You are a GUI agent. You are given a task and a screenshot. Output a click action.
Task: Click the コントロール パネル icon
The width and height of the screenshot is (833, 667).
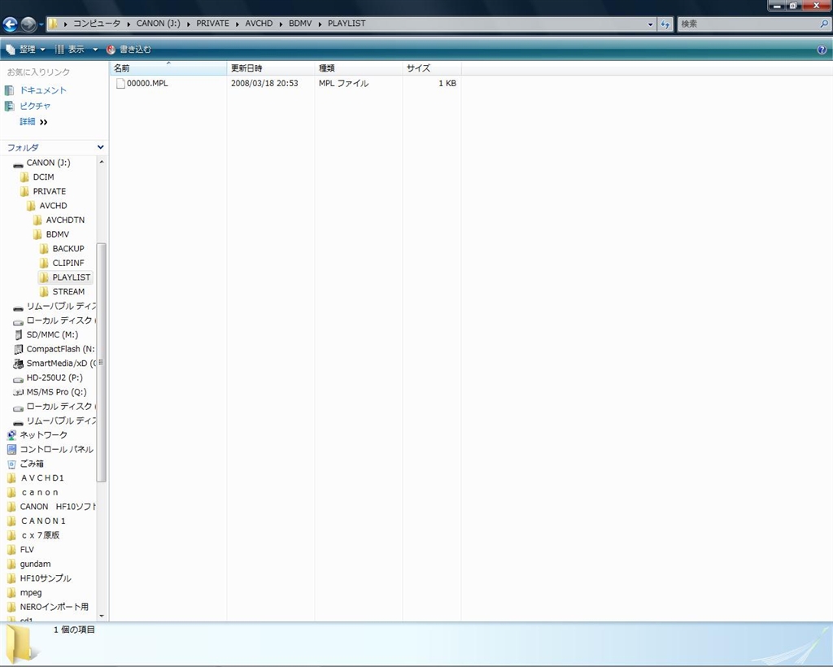tap(11, 449)
